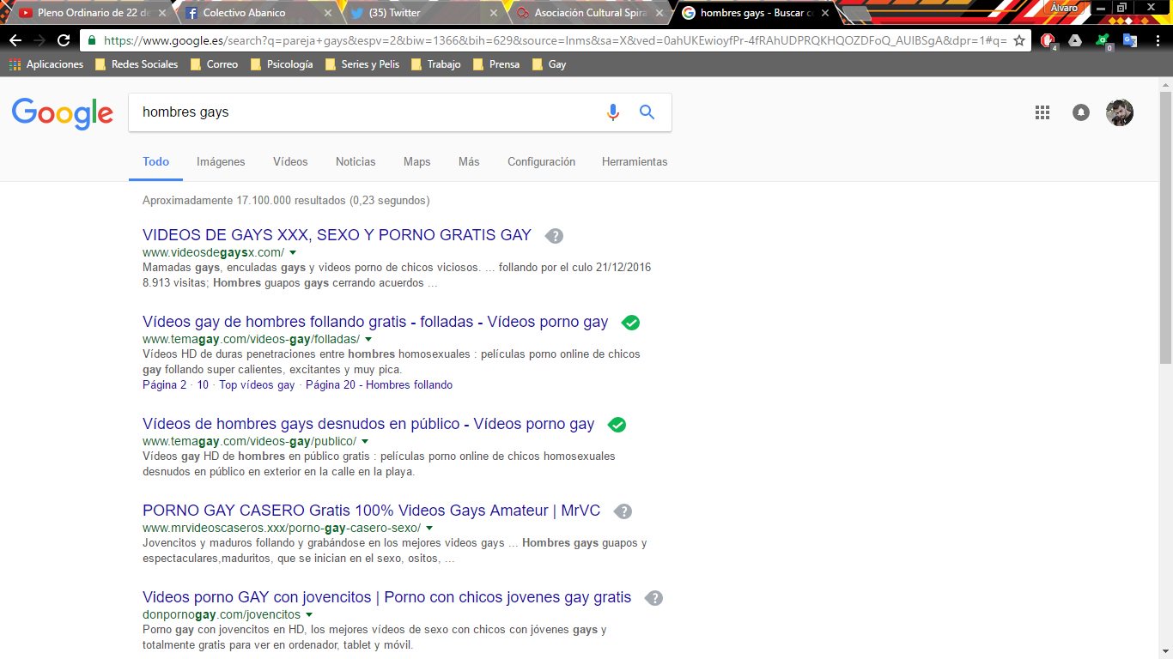Click green check badge on temagay.com publico result
Viewport: 1173px width, 659px height.
click(617, 425)
